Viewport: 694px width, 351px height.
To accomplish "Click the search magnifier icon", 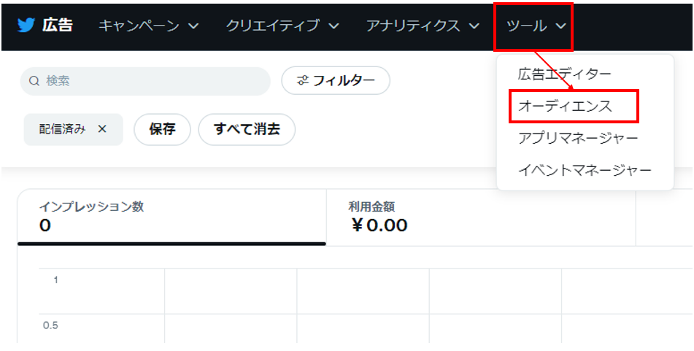I will 34,81.
